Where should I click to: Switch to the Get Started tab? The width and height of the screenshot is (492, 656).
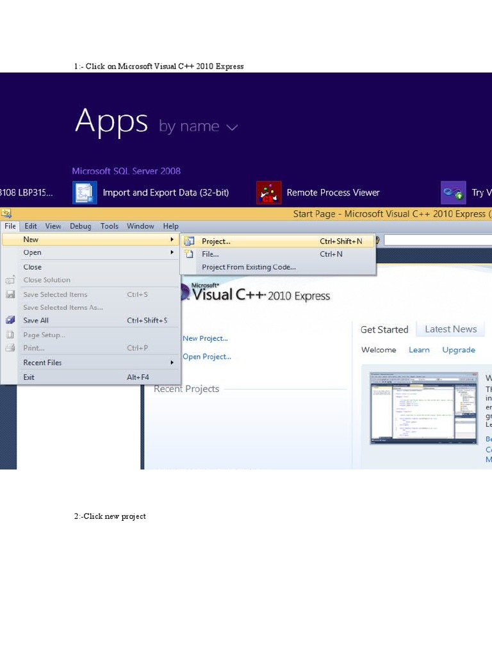click(x=384, y=330)
